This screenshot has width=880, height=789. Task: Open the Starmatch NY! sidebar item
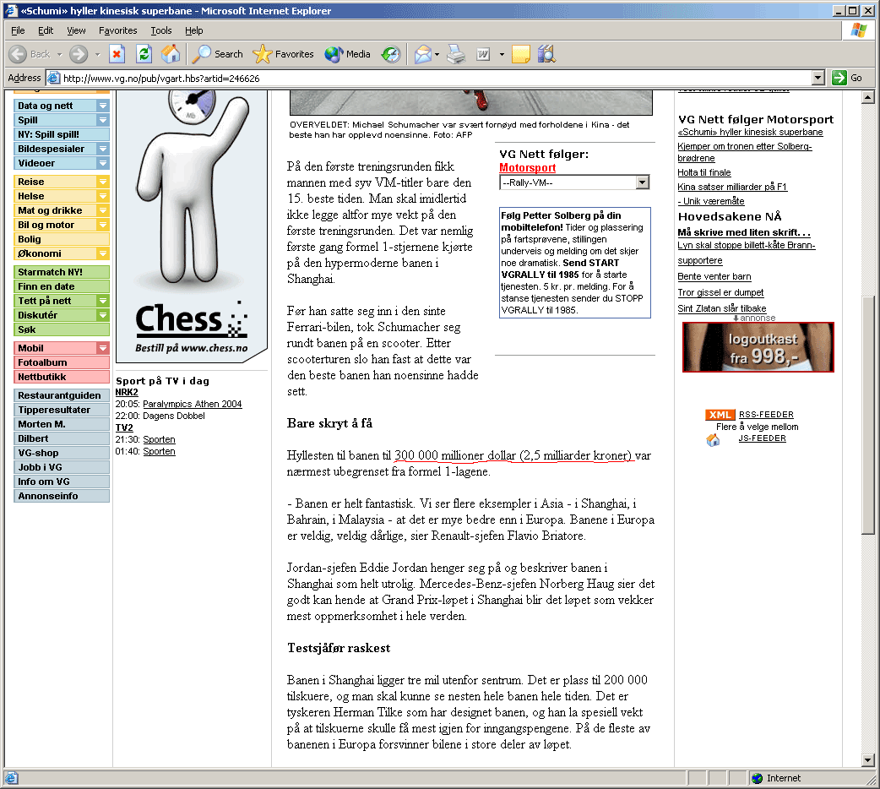coord(61,272)
